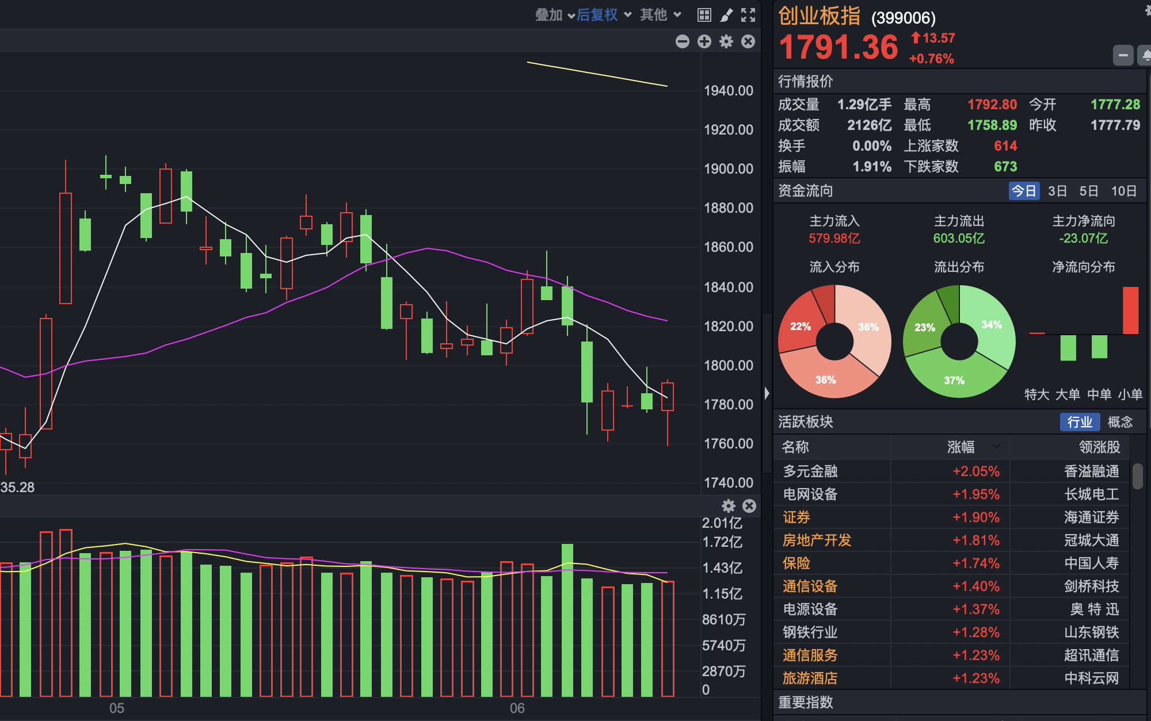
Task: Click the 资金流向 section header
Action: (x=806, y=191)
